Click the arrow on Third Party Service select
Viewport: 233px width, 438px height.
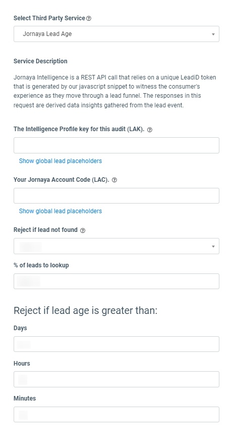pyautogui.click(x=213, y=34)
